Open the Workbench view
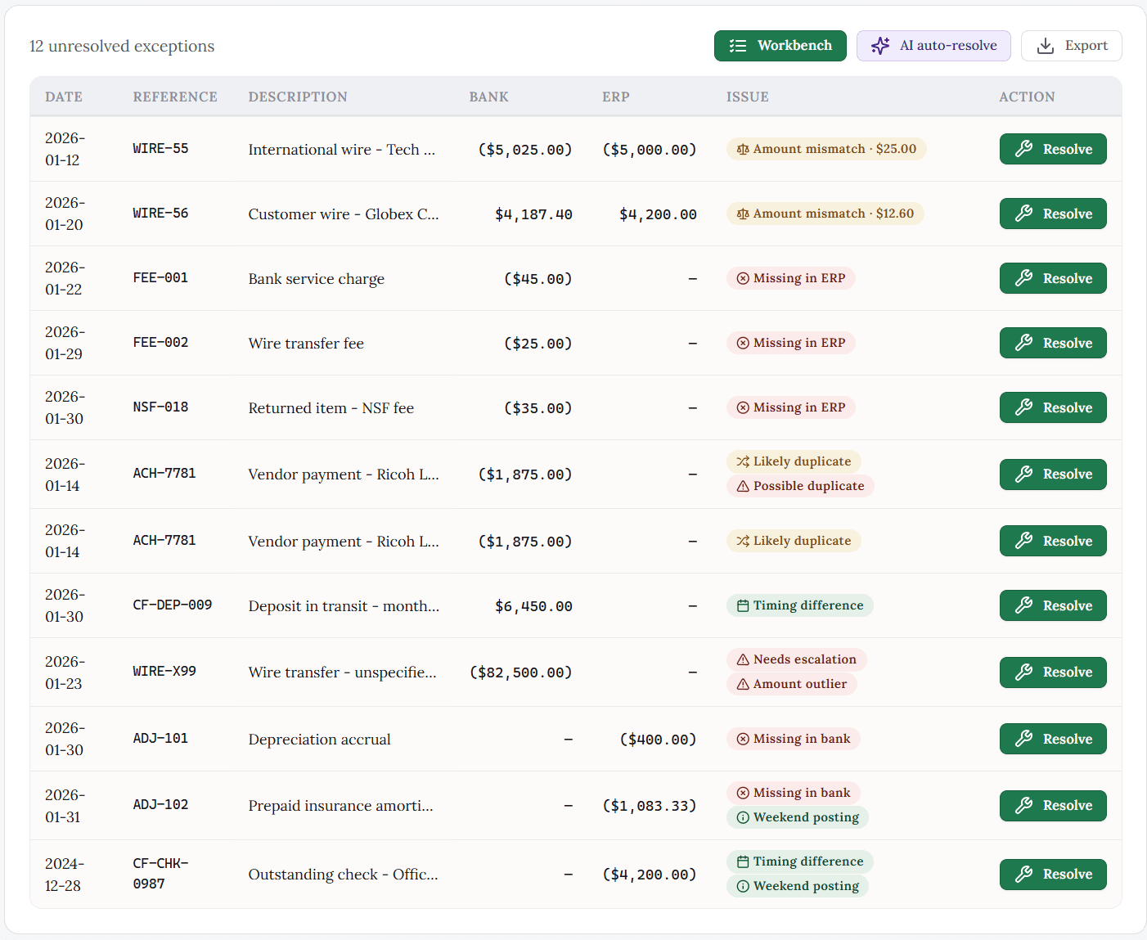This screenshot has width=1147, height=940. pyautogui.click(x=780, y=46)
